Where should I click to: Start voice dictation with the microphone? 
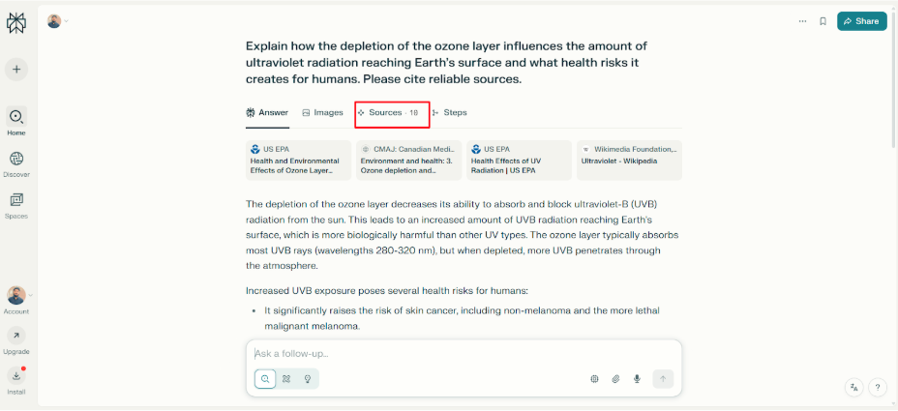[x=637, y=379]
